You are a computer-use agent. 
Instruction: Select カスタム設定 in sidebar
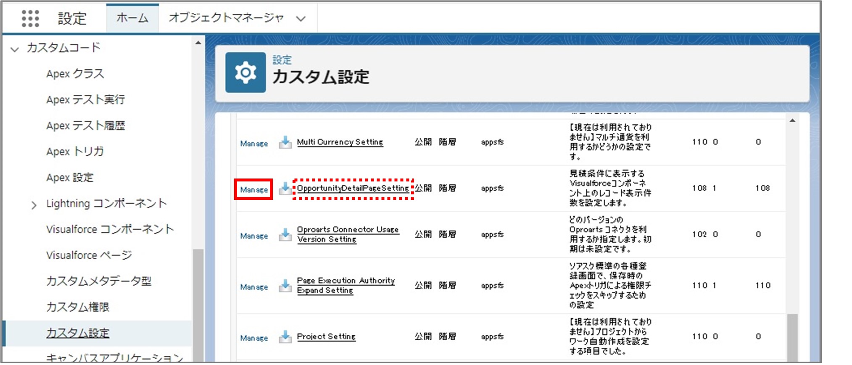tap(78, 333)
